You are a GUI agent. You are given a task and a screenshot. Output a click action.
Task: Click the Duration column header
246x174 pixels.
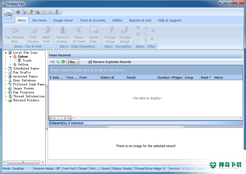point(164,78)
